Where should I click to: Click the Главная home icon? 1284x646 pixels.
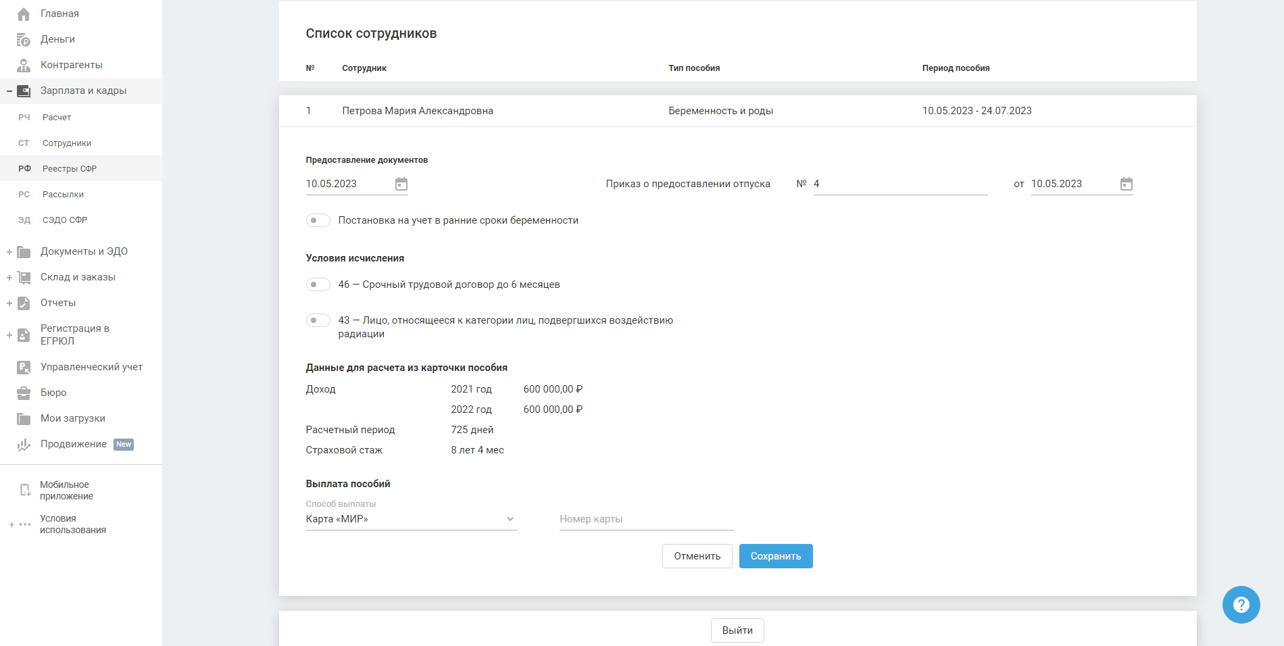[x=24, y=14]
